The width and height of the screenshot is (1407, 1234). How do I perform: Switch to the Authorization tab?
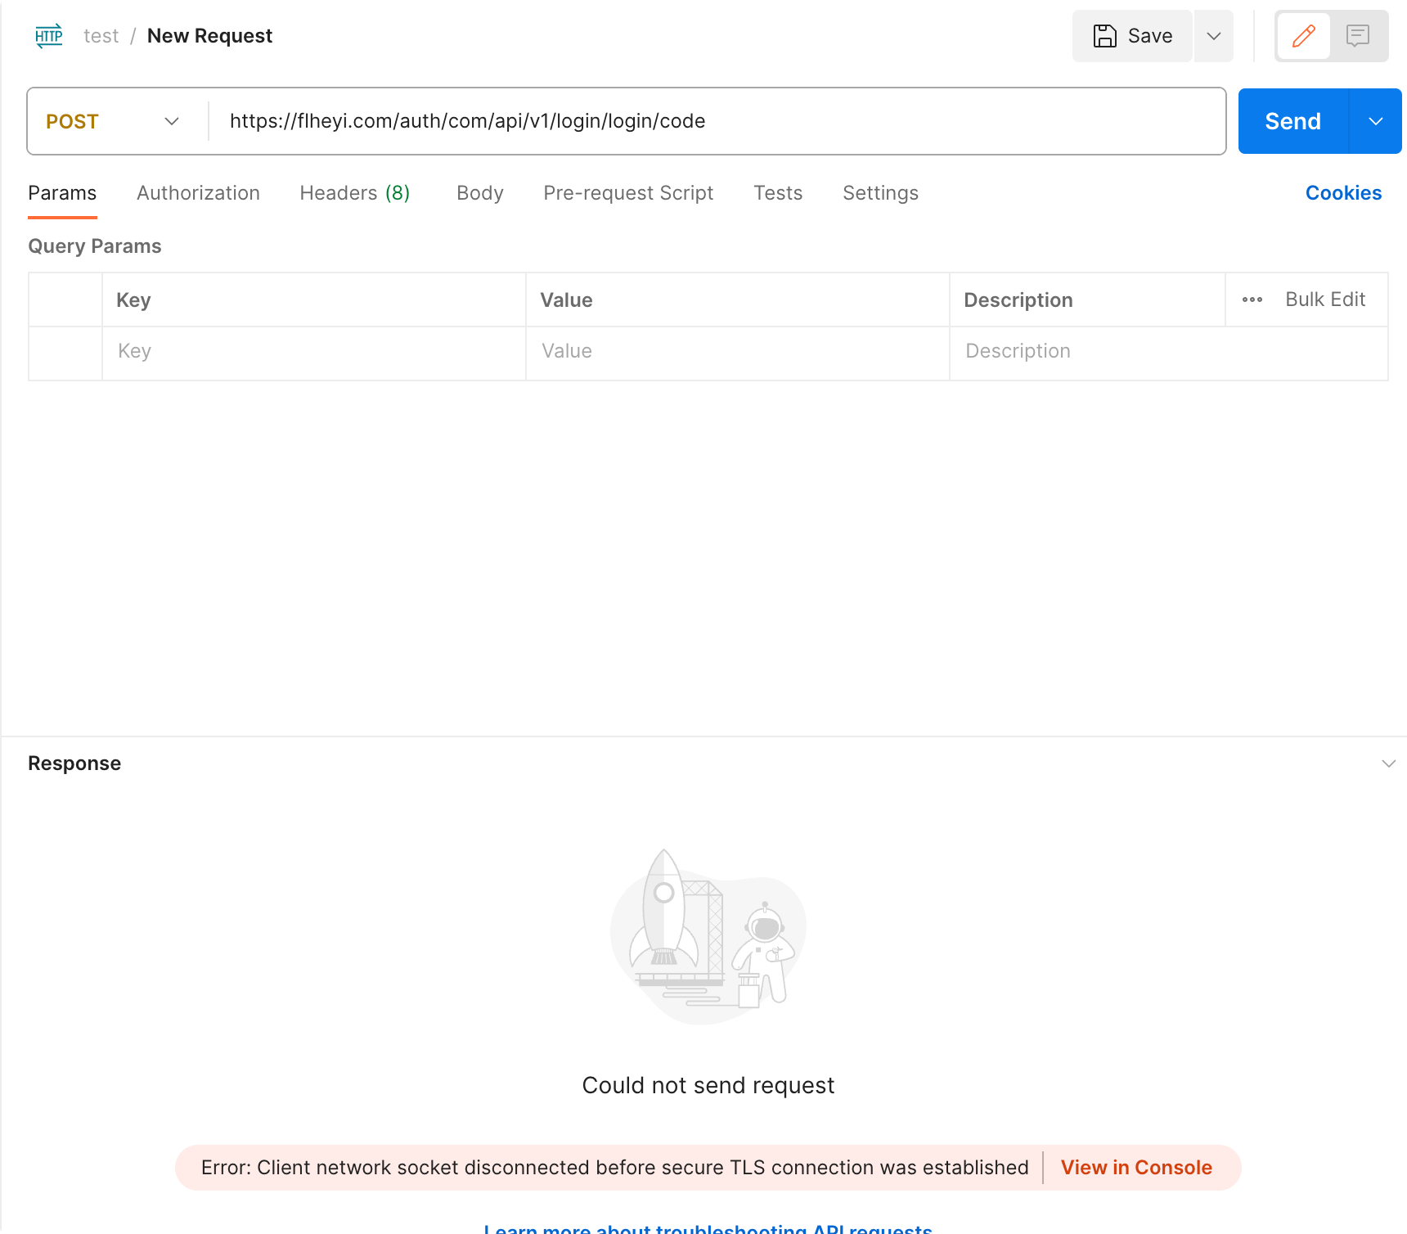pos(198,193)
